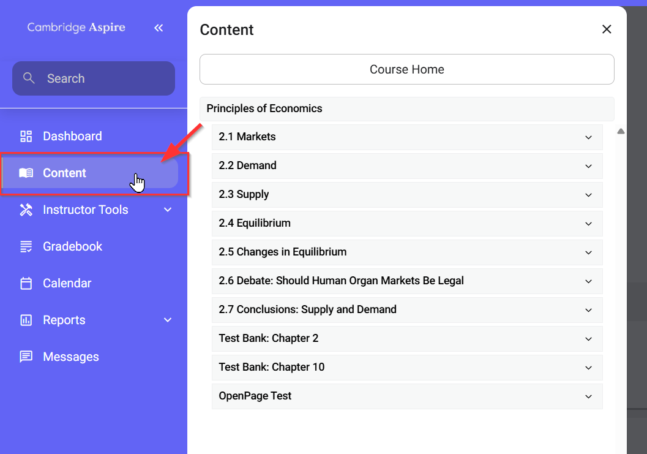Screen dimensions: 647x454
Task: Click in the Search field
Action: click(x=94, y=78)
